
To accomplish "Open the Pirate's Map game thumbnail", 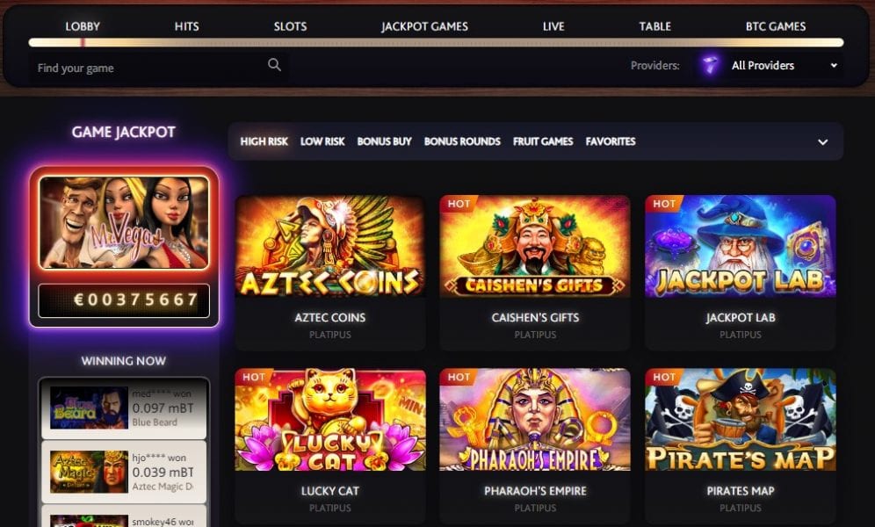I will coord(740,419).
